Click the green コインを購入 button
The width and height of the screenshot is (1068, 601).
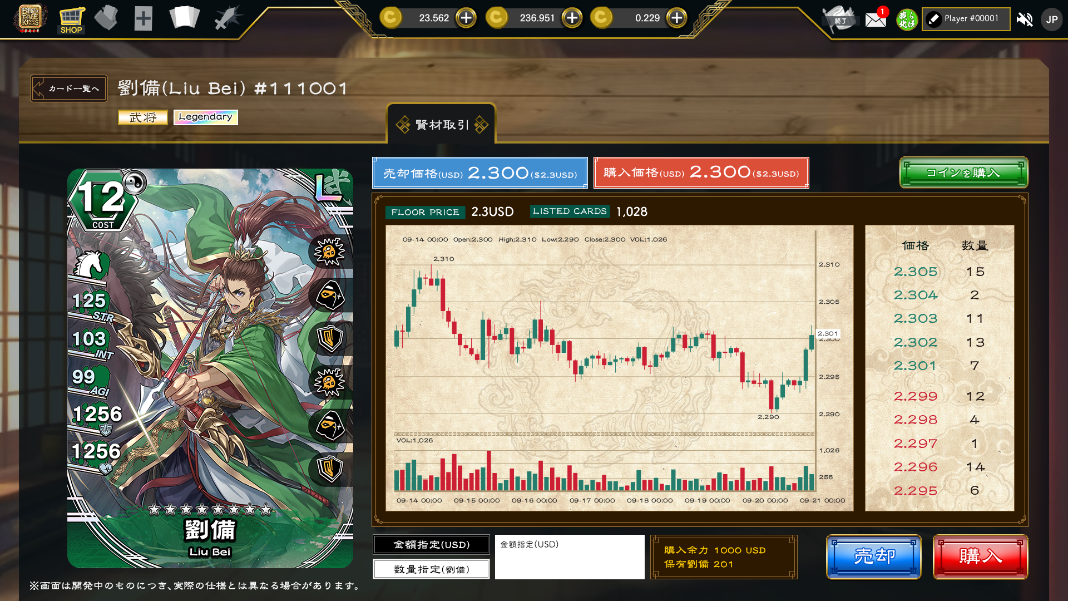963,173
